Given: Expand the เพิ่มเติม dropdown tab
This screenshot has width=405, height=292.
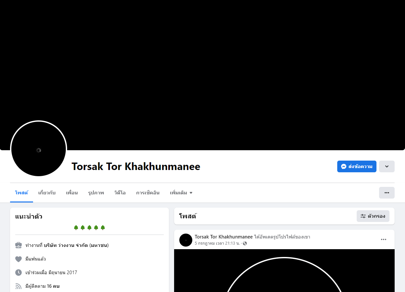Looking at the screenshot, I should (181, 193).
